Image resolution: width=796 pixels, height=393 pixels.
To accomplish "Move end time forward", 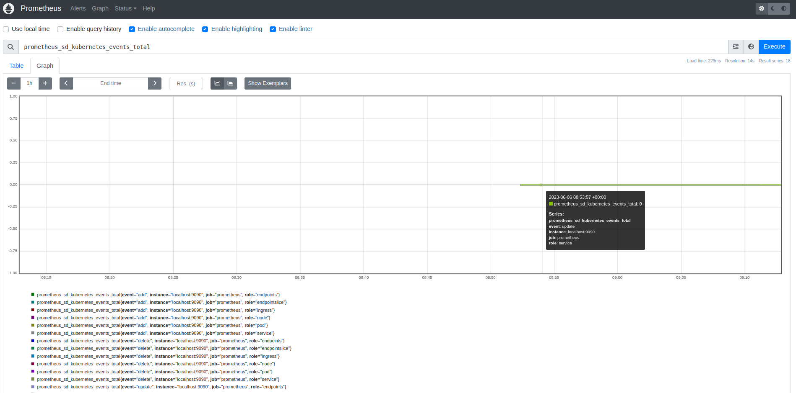I will (x=155, y=83).
